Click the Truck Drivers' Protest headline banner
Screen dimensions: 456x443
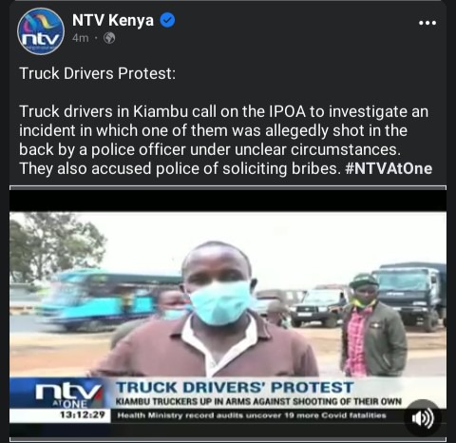click(235, 387)
